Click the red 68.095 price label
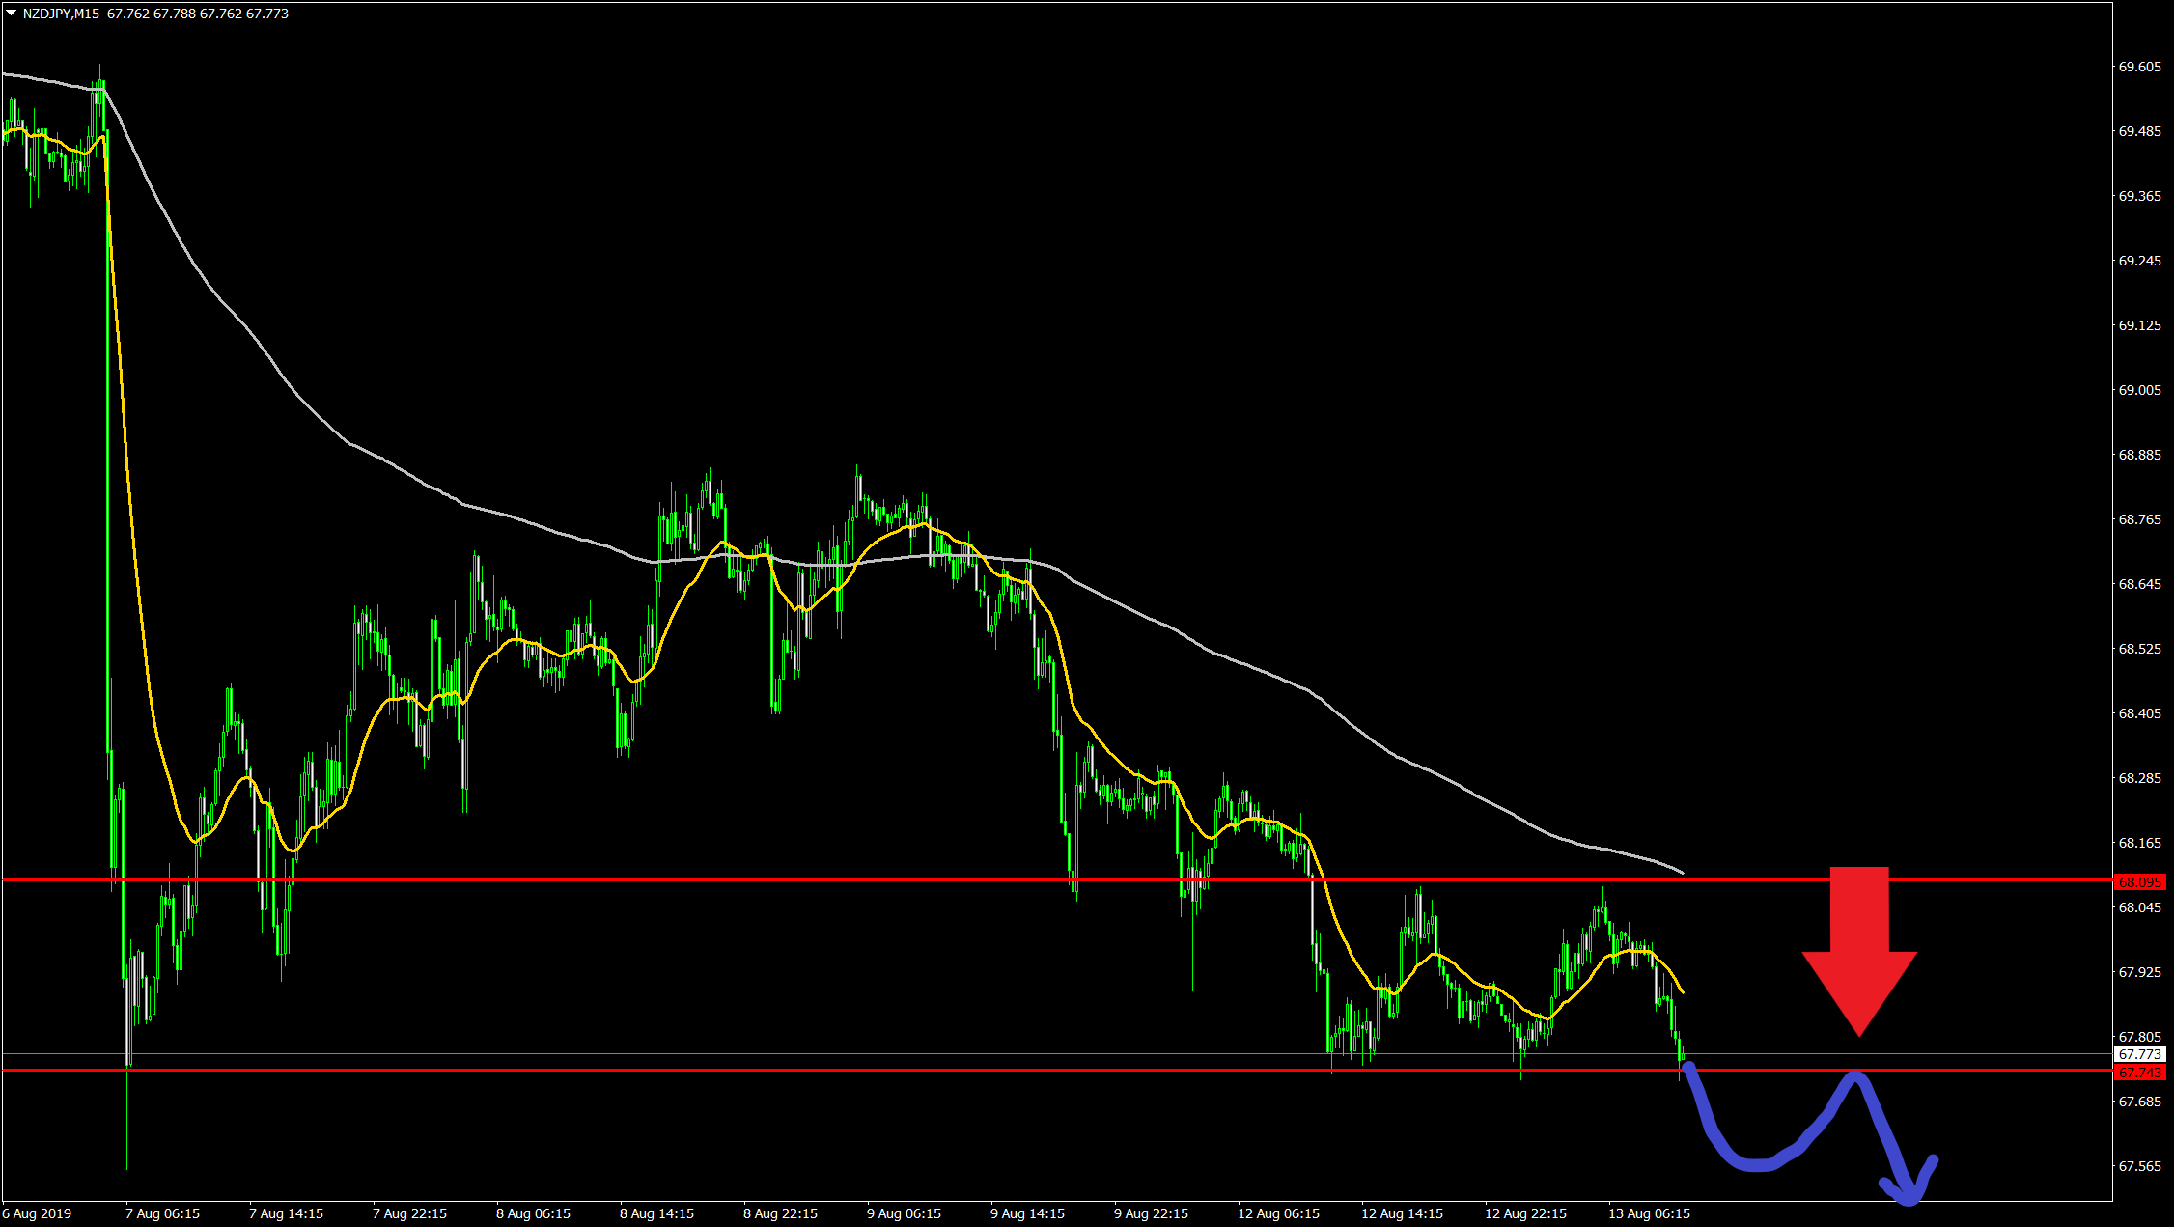 click(2139, 882)
